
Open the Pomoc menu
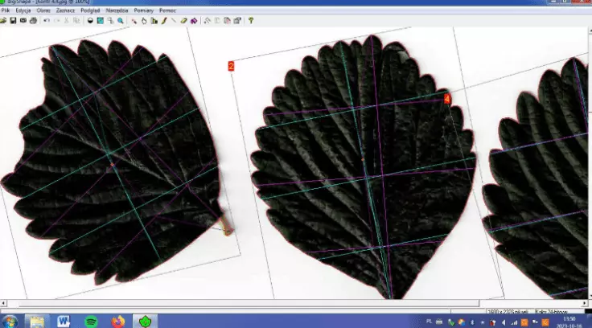[x=167, y=10]
